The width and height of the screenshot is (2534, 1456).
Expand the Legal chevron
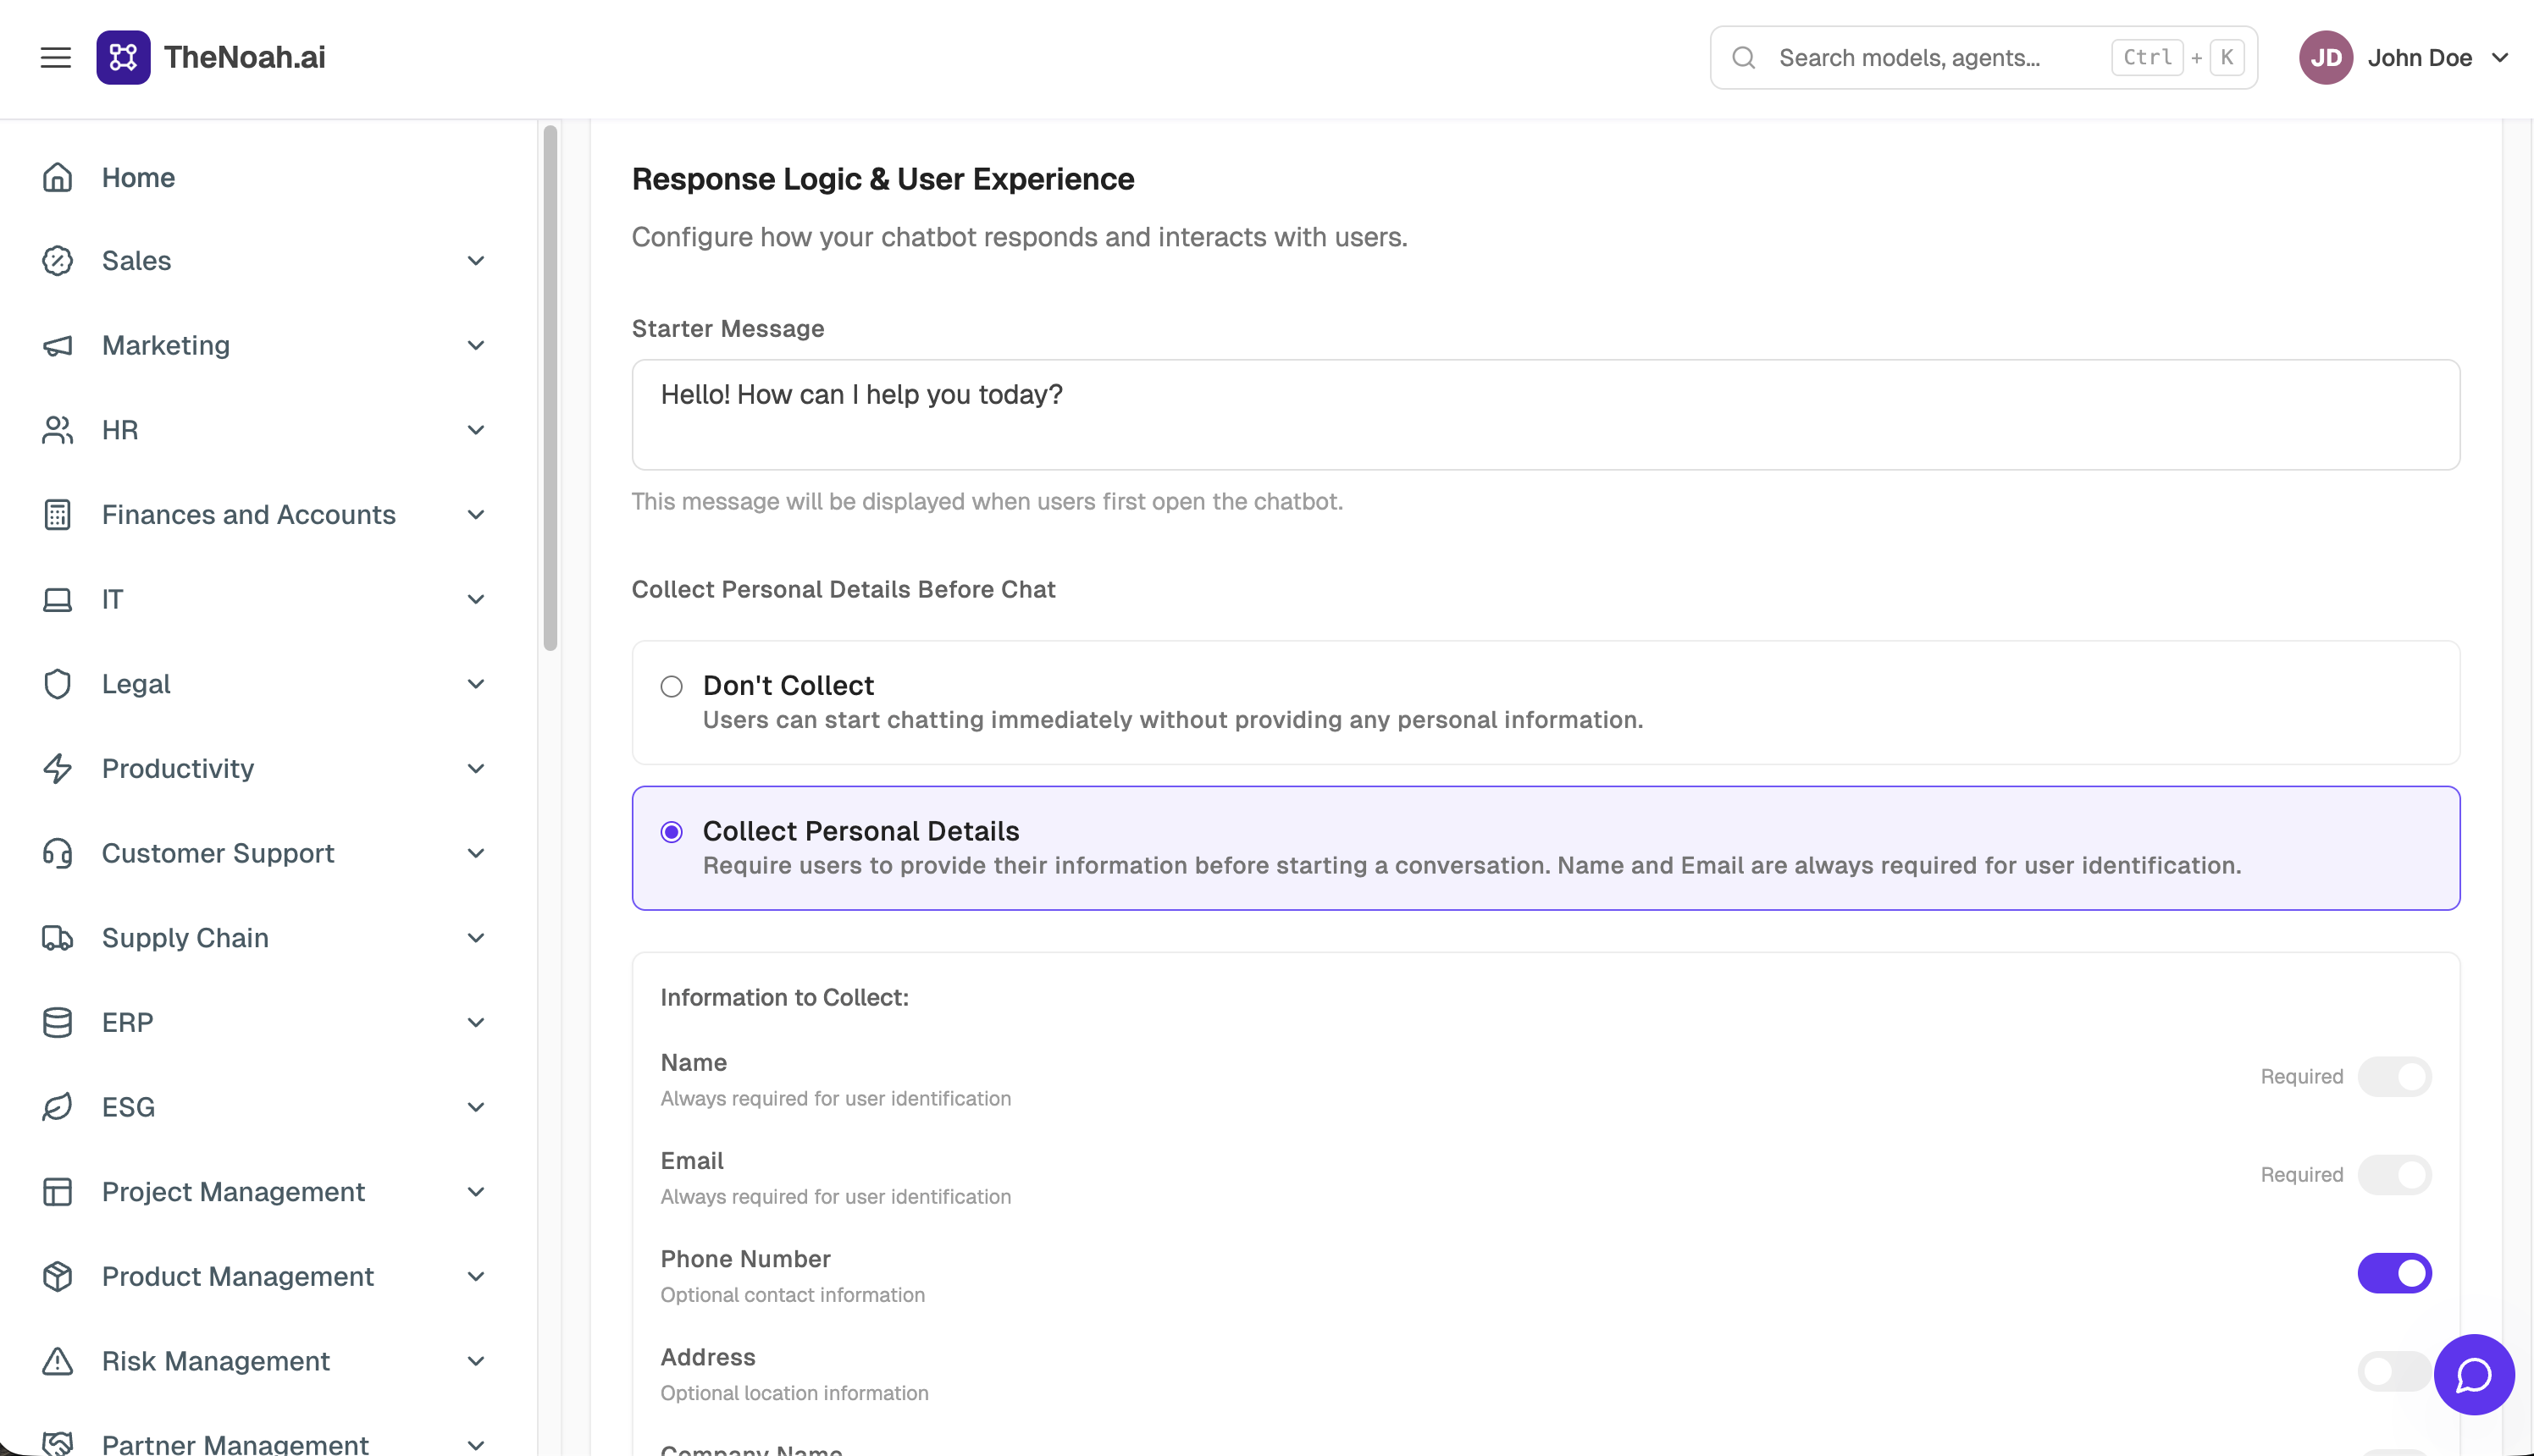(x=476, y=684)
